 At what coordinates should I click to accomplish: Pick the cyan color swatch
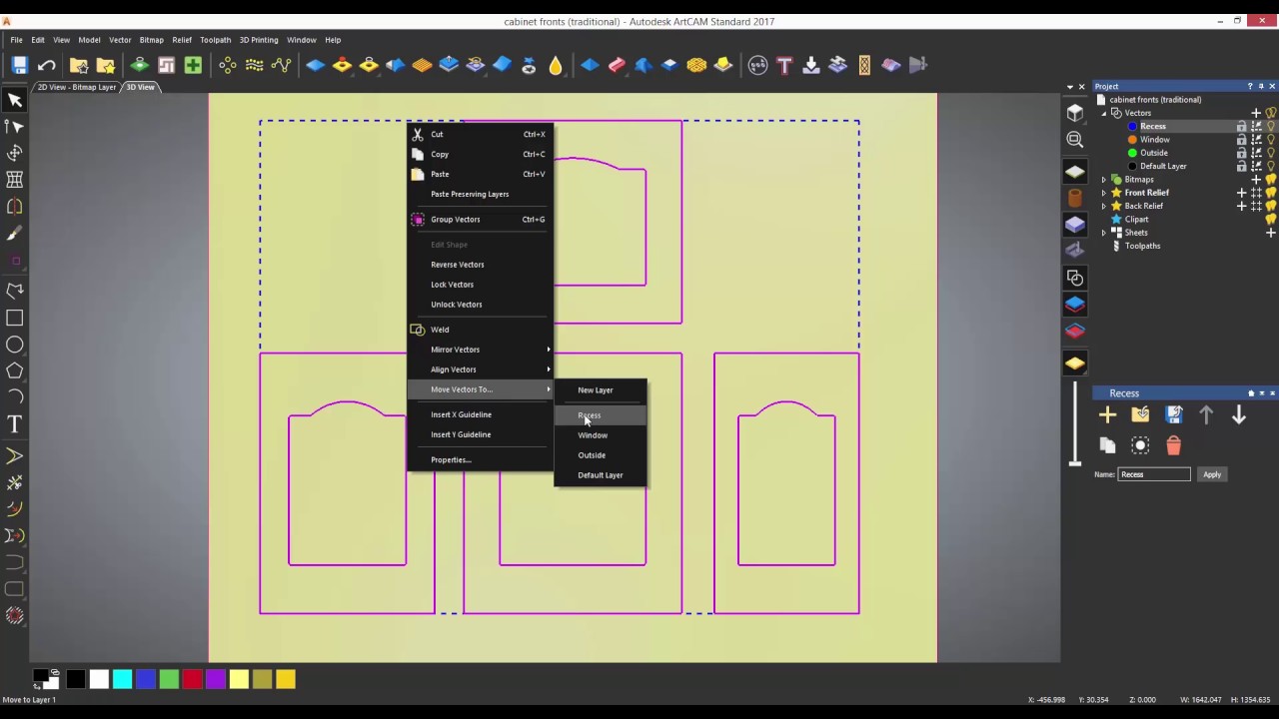(122, 680)
